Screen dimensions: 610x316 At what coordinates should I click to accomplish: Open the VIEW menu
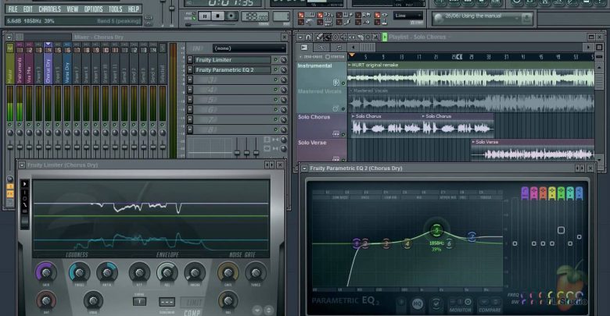point(73,9)
